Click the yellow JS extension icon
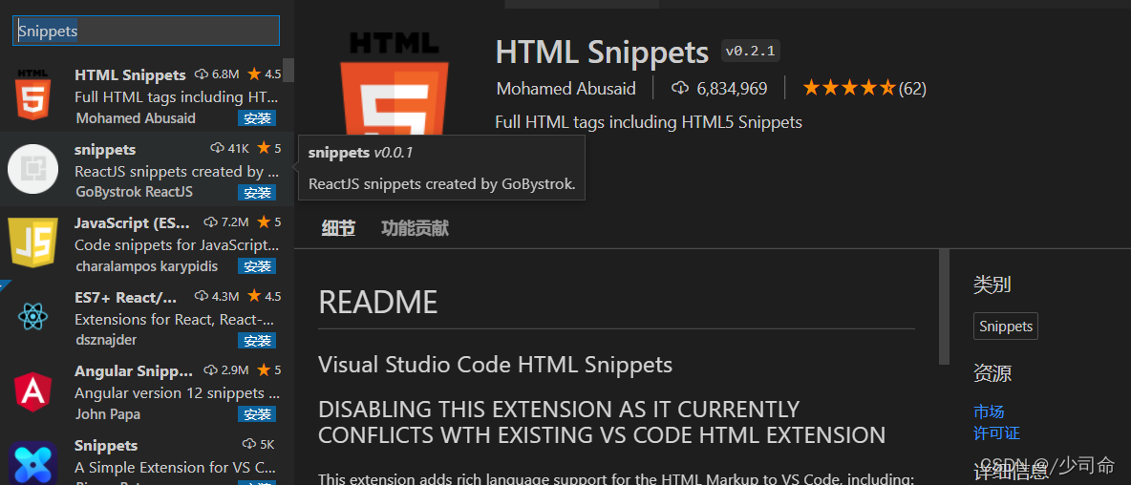1131x485 pixels. point(32,242)
